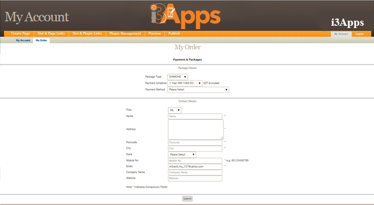
Task: Click inside the Address text area
Action: (x=195, y=129)
